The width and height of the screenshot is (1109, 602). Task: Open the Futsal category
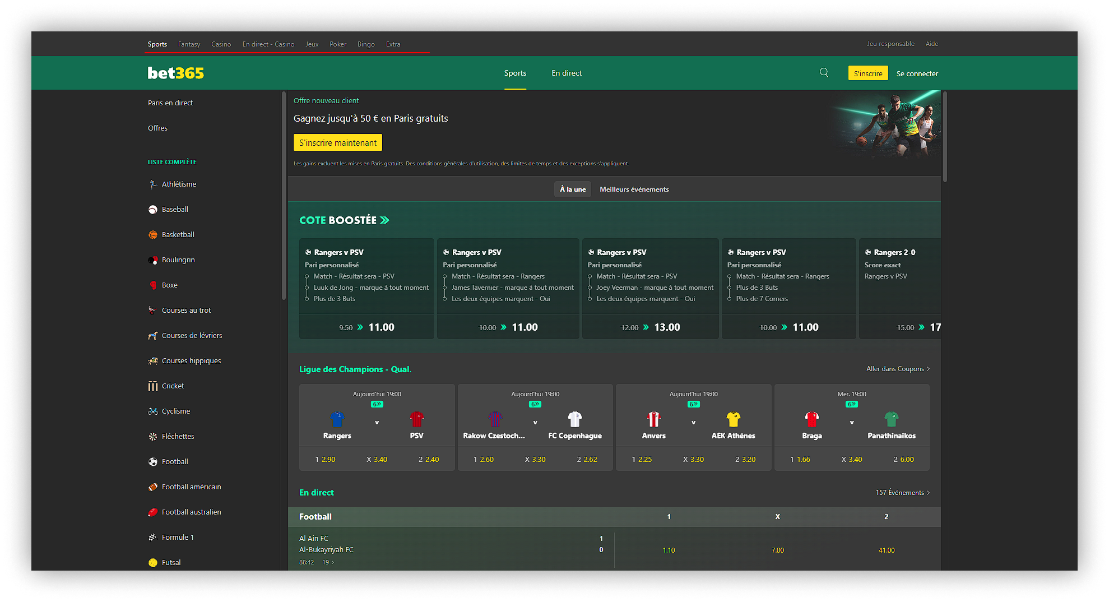(171, 562)
